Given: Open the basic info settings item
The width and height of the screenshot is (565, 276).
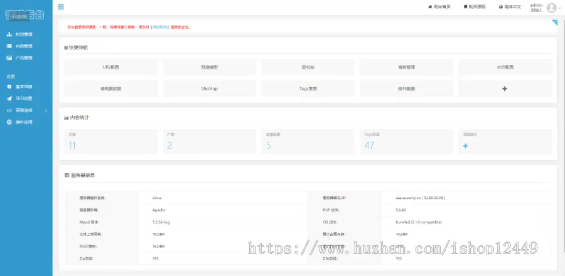Looking at the screenshot, I should coord(24,86).
